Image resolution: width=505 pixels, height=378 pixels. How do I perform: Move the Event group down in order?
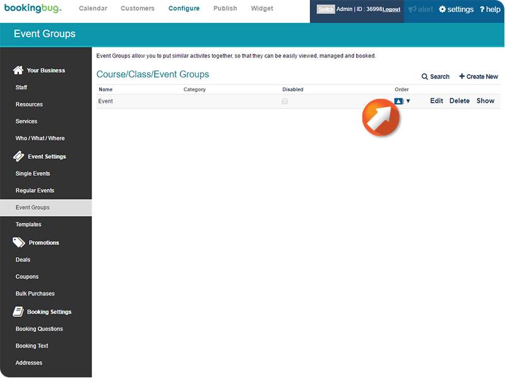[407, 101]
